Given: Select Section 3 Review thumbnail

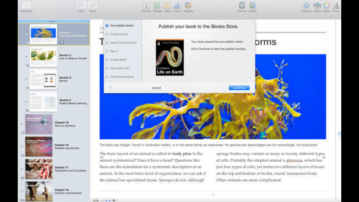Looking at the screenshot, I should [x=43, y=79].
